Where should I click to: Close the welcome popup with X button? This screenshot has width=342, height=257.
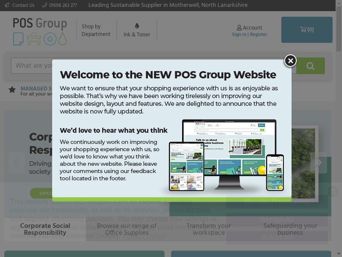coord(290,61)
